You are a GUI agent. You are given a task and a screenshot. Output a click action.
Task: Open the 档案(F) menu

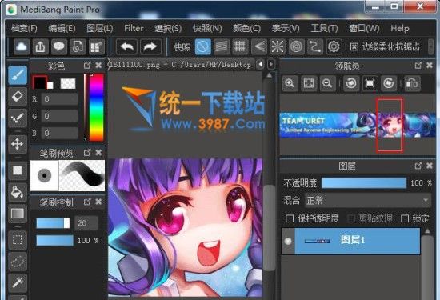[24, 28]
